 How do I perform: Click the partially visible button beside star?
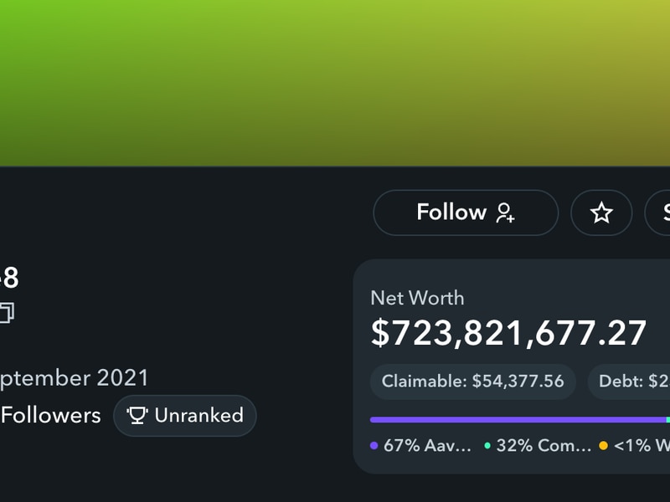[657, 213]
